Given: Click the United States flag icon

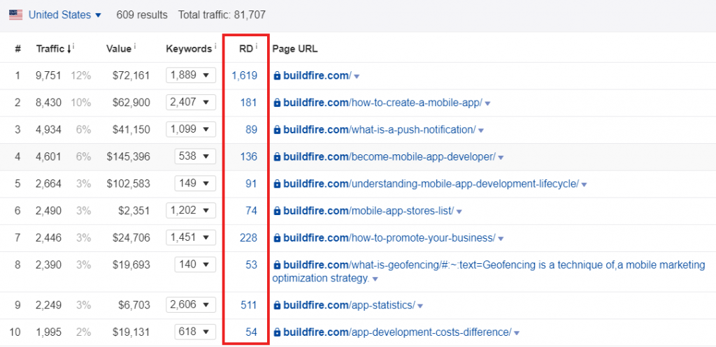Looking at the screenshot, I should [15, 15].
